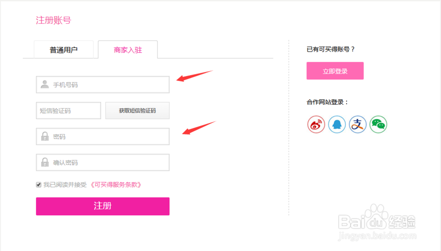Focus the 密码 input field
The image size is (441, 251).
coord(110,137)
